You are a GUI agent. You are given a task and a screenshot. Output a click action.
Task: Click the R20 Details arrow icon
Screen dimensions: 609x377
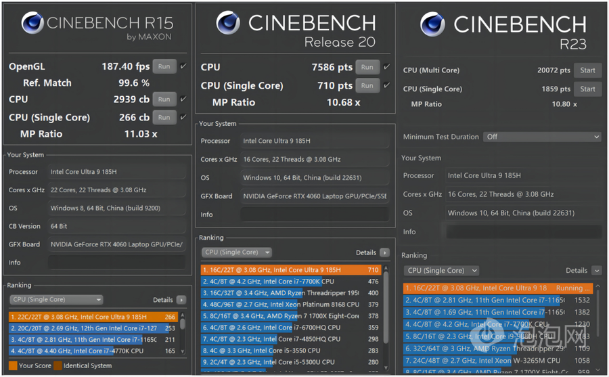[384, 252]
